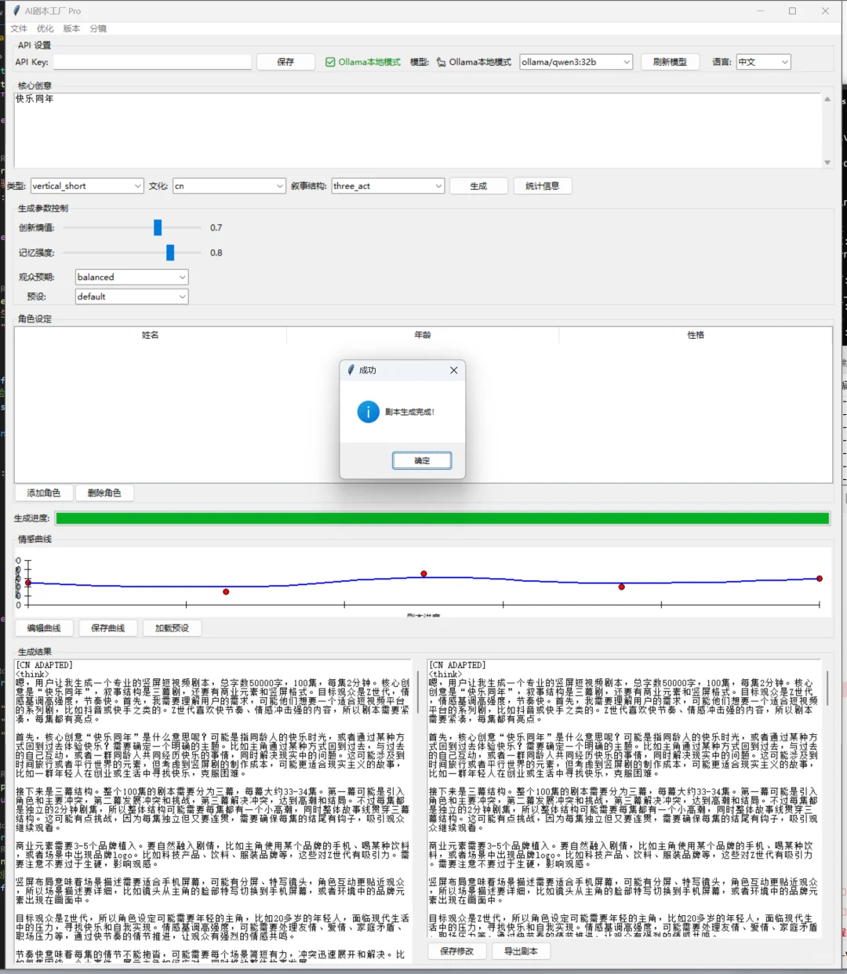Image resolution: width=847 pixels, height=974 pixels.
Task: Click the Ollama icon beside 模型 label
Action: (441, 62)
